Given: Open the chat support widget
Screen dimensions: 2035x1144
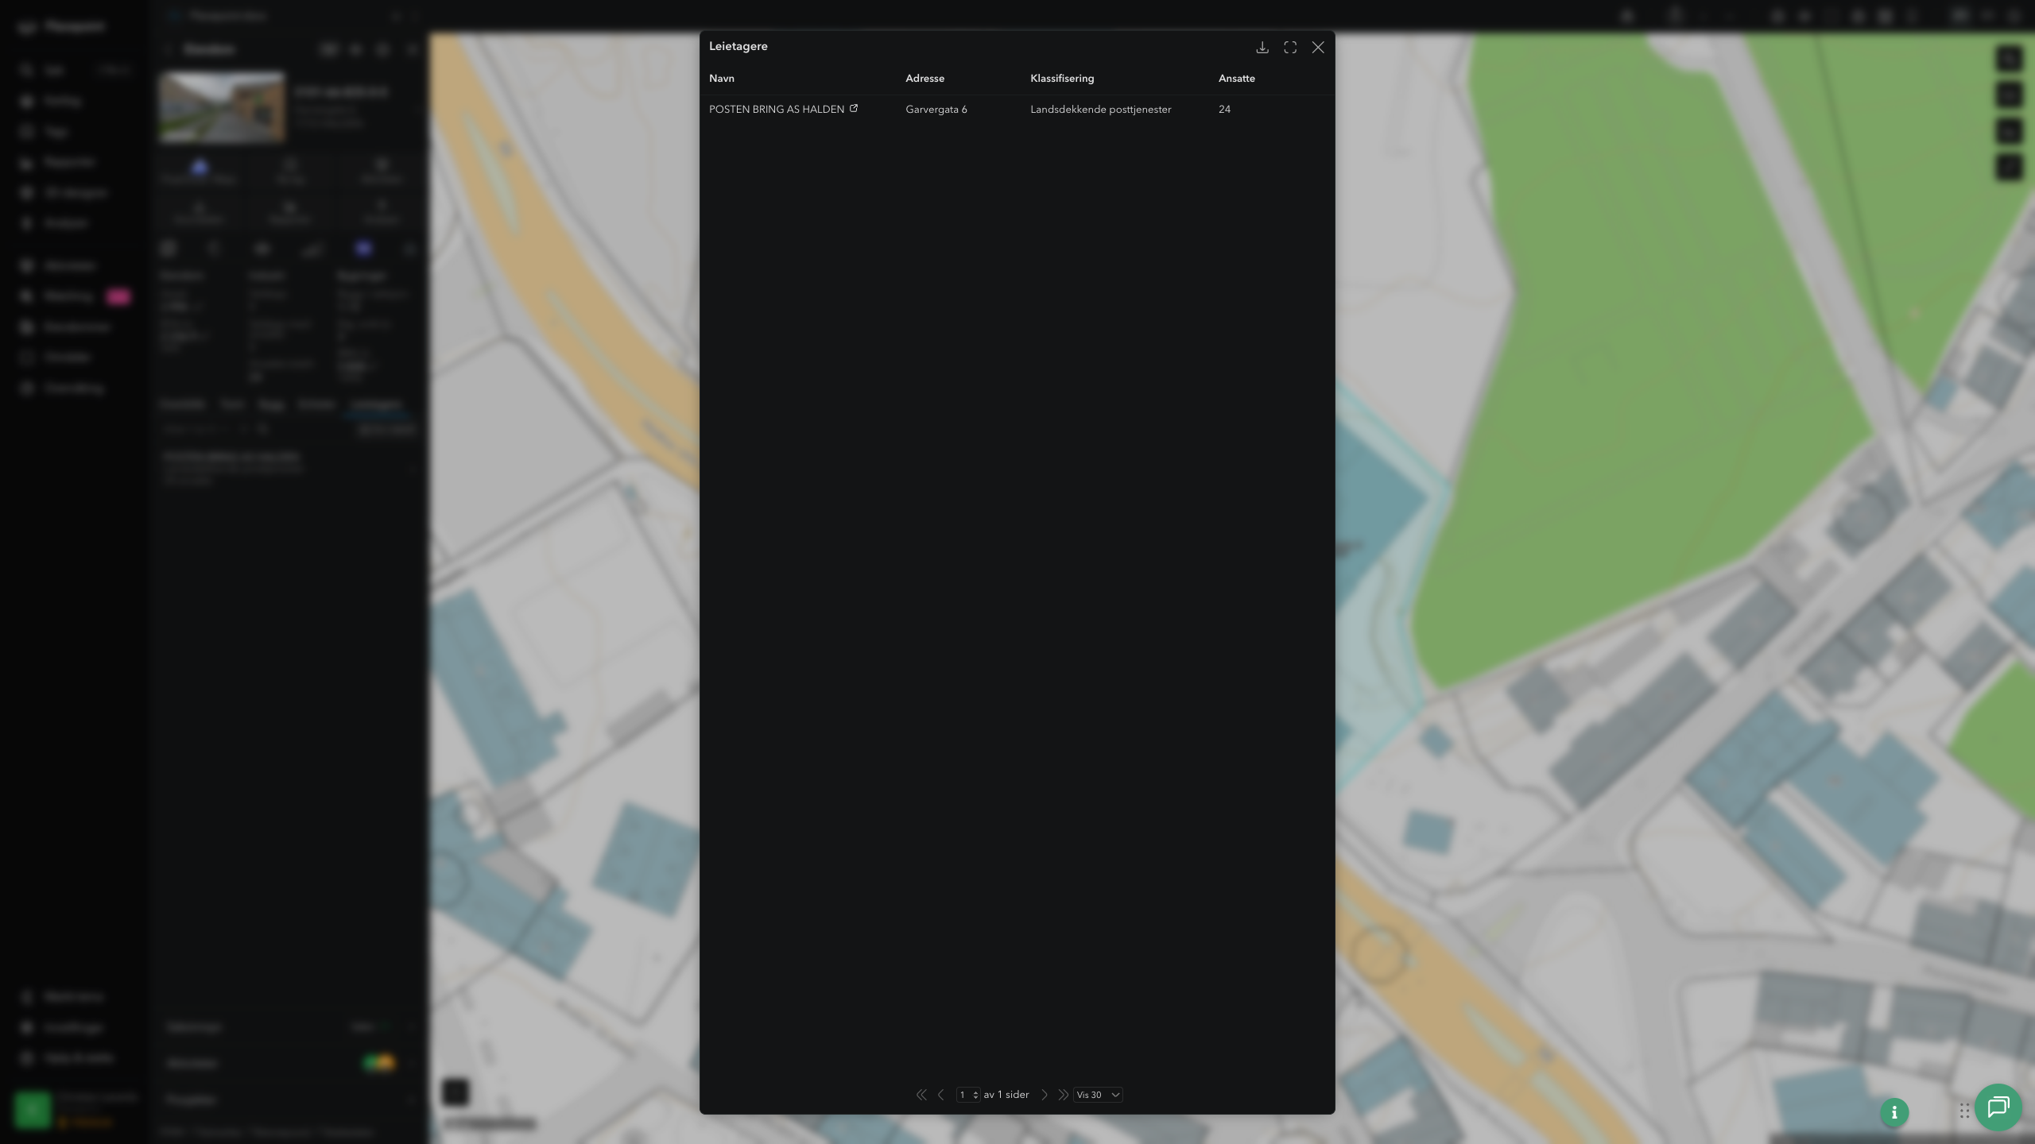Looking at the screenshot, I should [x=1998, y=1107].
